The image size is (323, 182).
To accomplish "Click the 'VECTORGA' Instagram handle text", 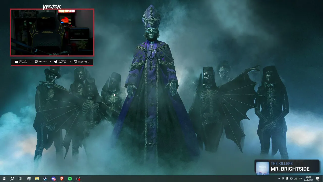I will click(x=84, y=62).
